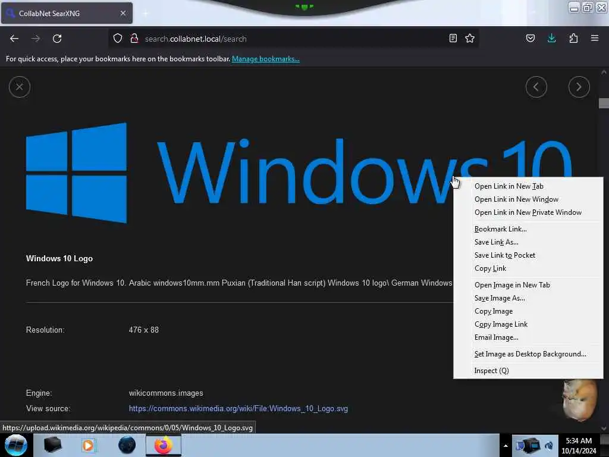Open the taskbar clock 5:34 AM
The image size is (609, 457).
(x=579, y=446)
